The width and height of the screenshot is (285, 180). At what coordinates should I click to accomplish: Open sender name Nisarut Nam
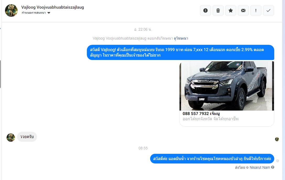tap(260, 167)
